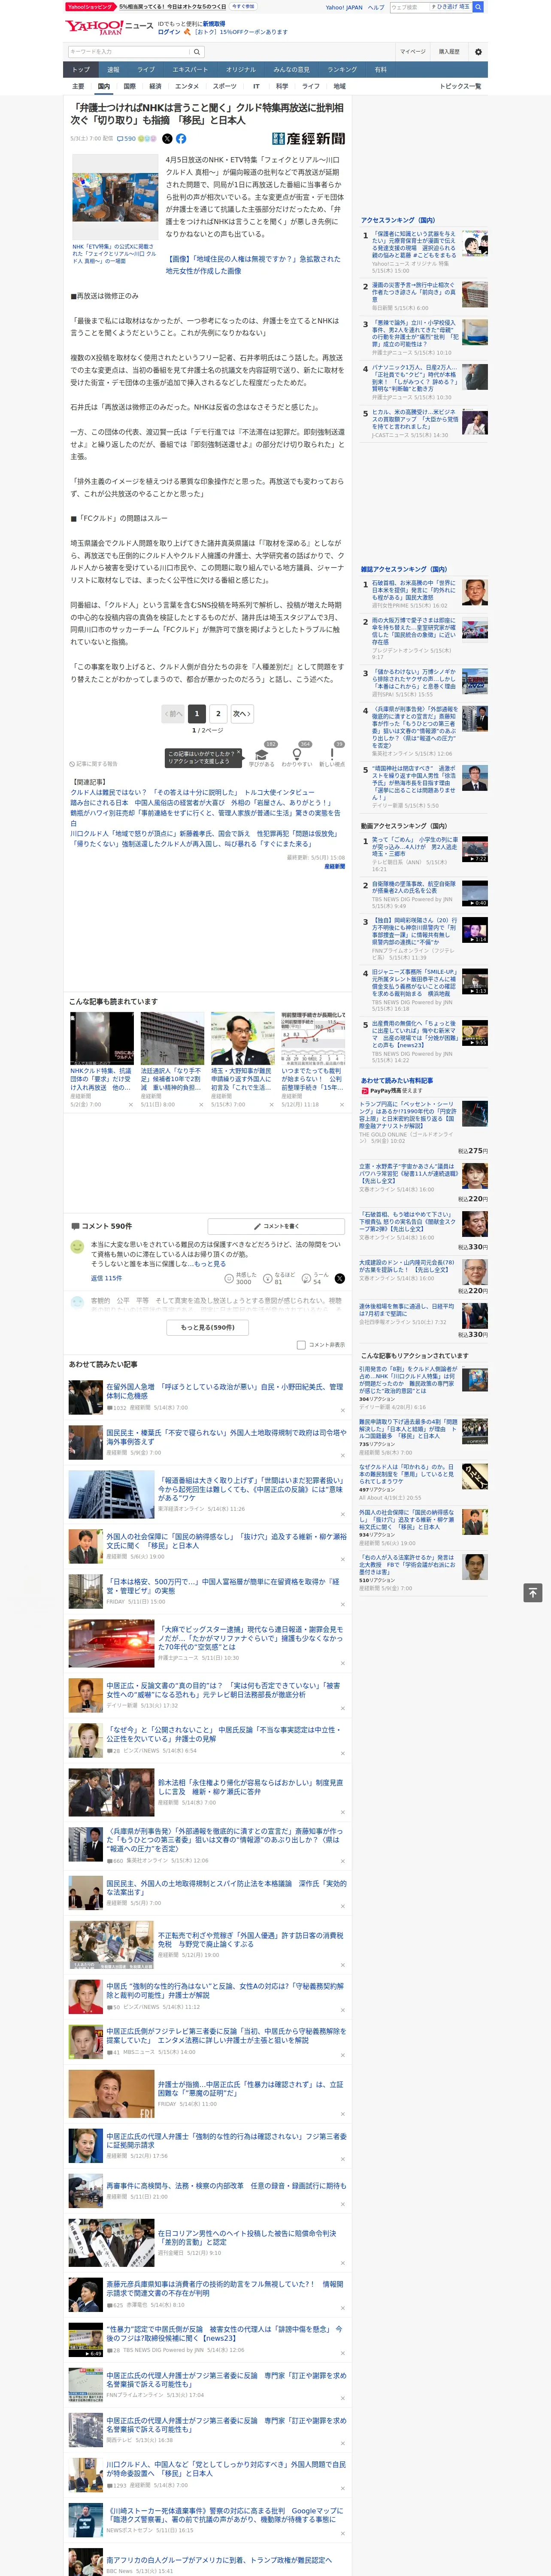
Task: Select the 科学 category tab
Action: [282, 86]
